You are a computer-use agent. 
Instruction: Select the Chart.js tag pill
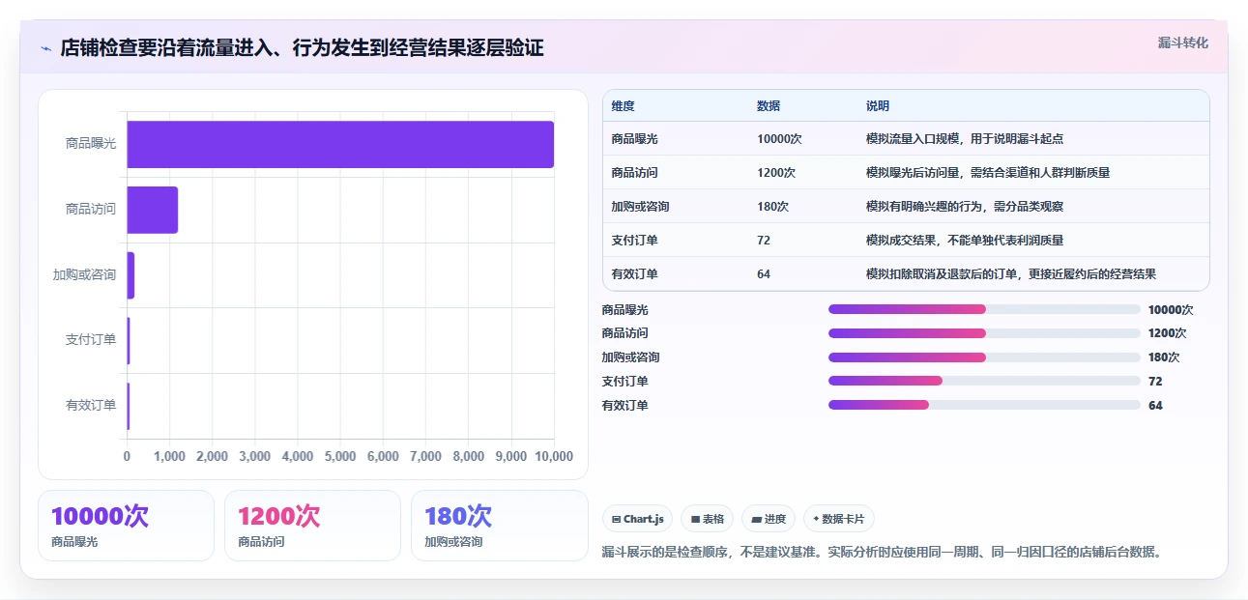pyautogui.click(x=638, y=519)
